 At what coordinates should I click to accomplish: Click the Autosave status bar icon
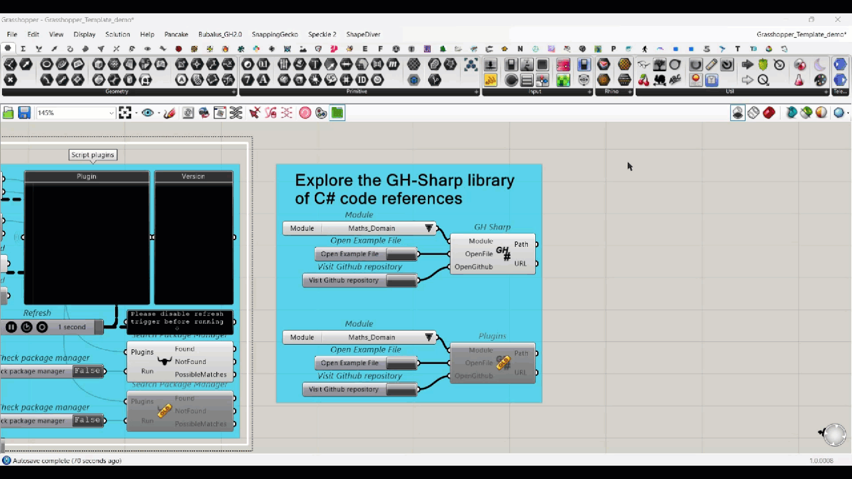click(x=7, y=460)
